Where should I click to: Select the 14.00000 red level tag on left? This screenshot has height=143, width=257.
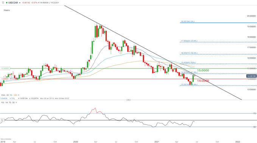5,79
